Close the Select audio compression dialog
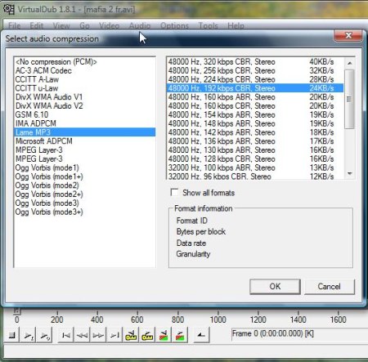Screen dimensions: 368x362 348,36
